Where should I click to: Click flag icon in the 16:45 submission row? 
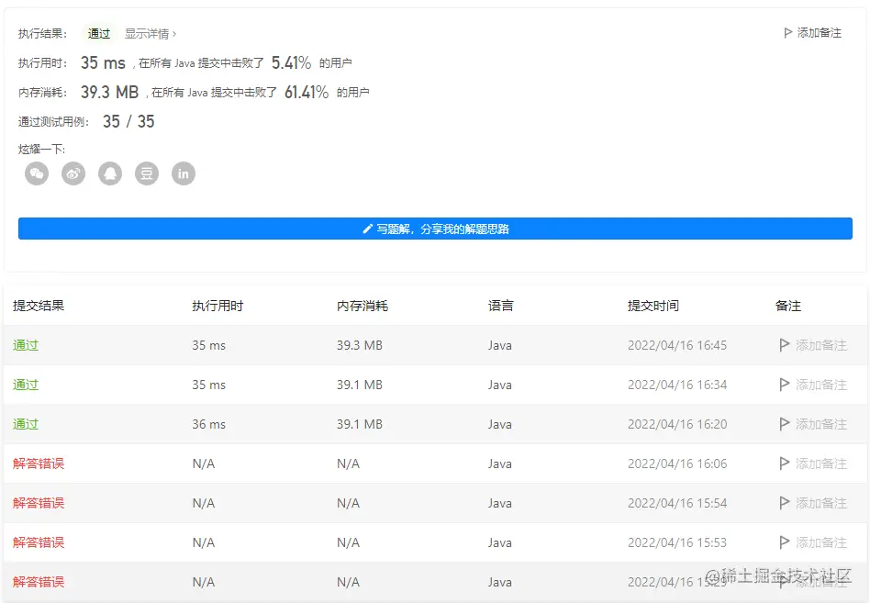pos(784,345)
